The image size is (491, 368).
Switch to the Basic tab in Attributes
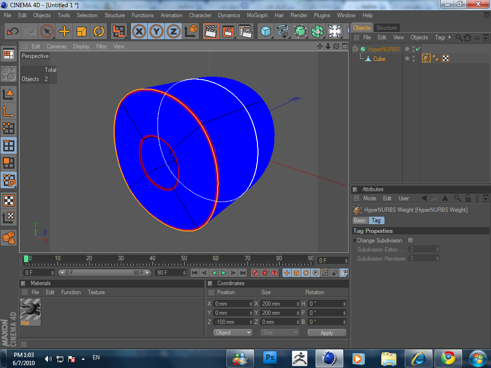[x=360, y=220]
